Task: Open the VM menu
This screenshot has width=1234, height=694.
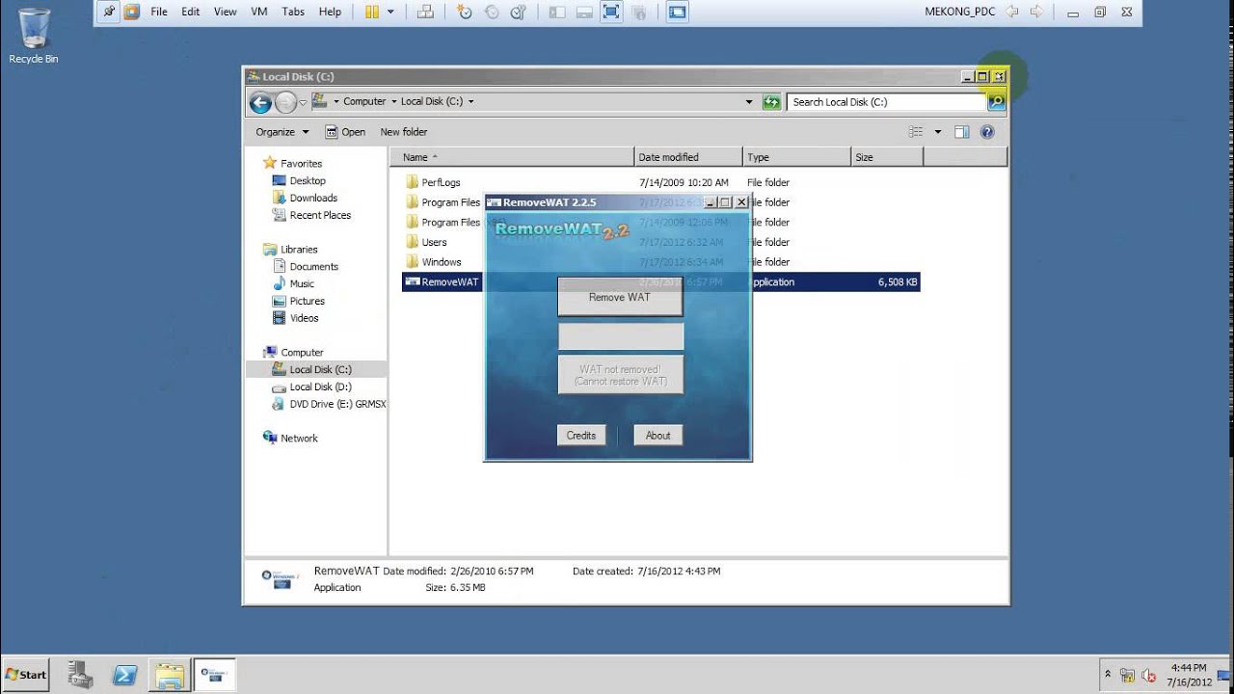Action: [259, 12]
